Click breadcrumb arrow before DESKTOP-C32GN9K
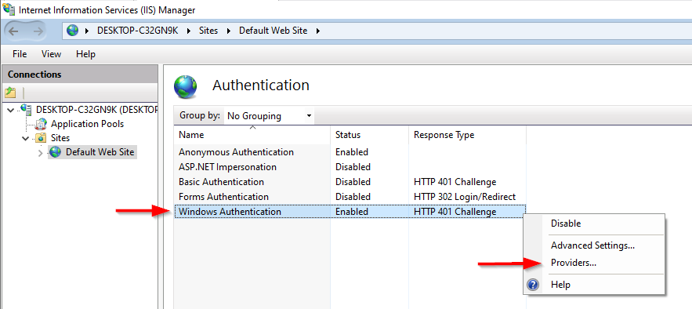692x309 pixels. (87, 31)
